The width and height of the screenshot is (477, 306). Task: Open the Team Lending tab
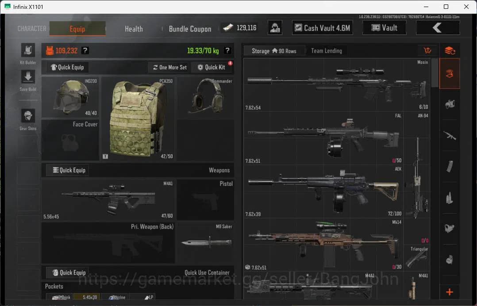[327, 51]
